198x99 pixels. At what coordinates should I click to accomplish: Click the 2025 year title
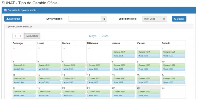105,36
